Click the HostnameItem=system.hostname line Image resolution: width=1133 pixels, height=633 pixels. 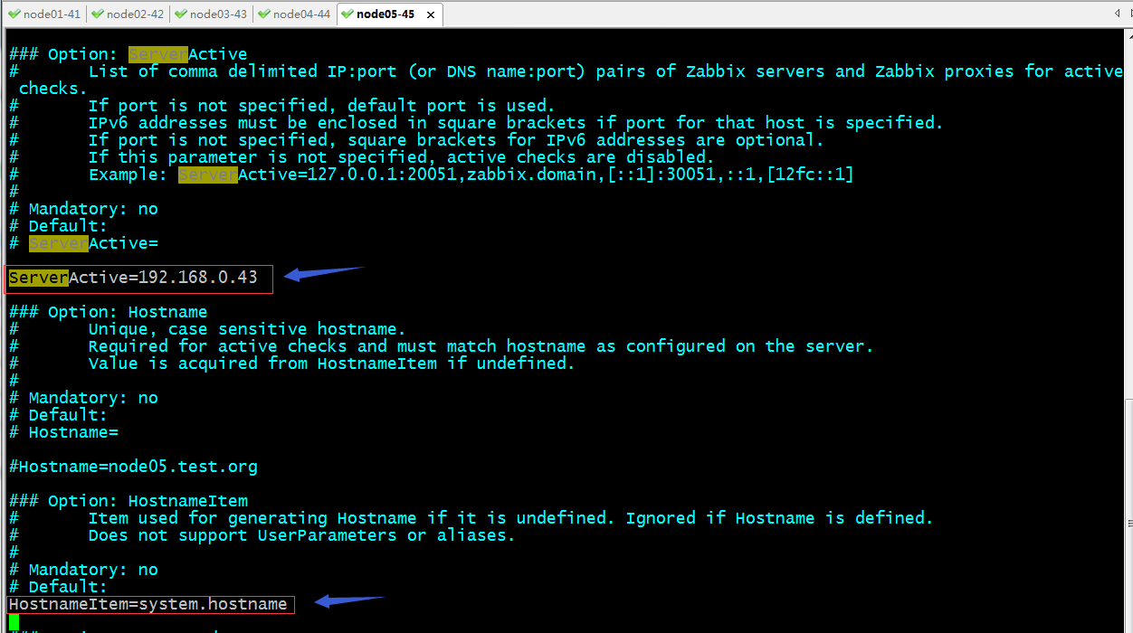(148, 604)
